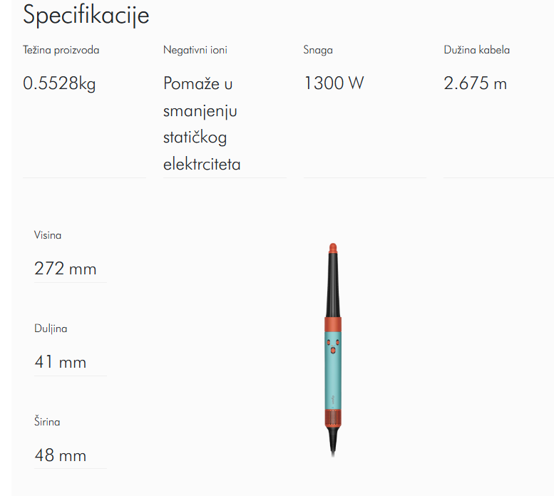
Task: Click the Specifikacije heading
Action: pos(86,15)
